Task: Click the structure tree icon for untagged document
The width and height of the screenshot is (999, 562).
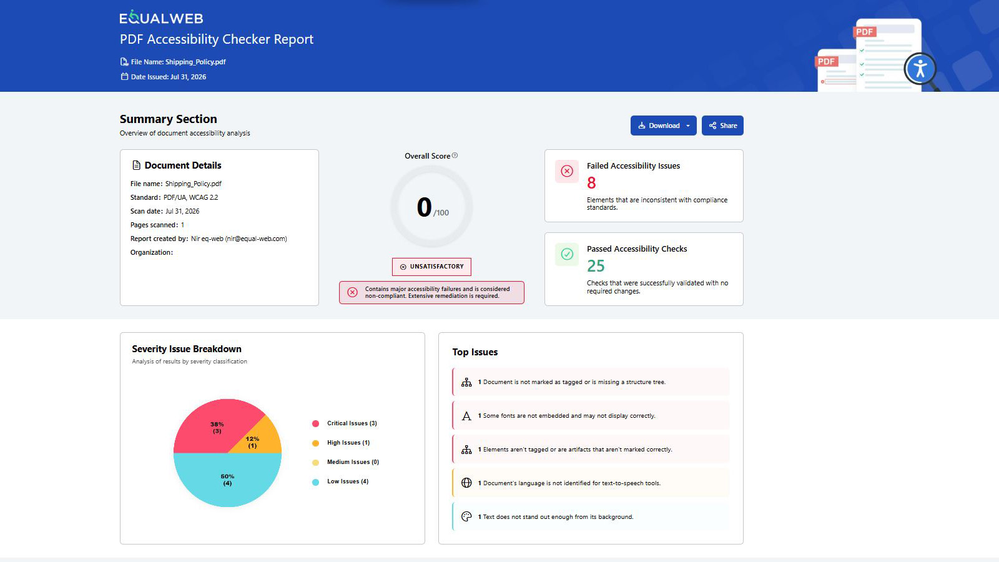Action: [x=466, y=382]
